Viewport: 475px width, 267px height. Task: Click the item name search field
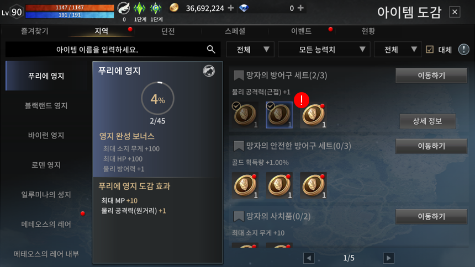tap(113, 49)
